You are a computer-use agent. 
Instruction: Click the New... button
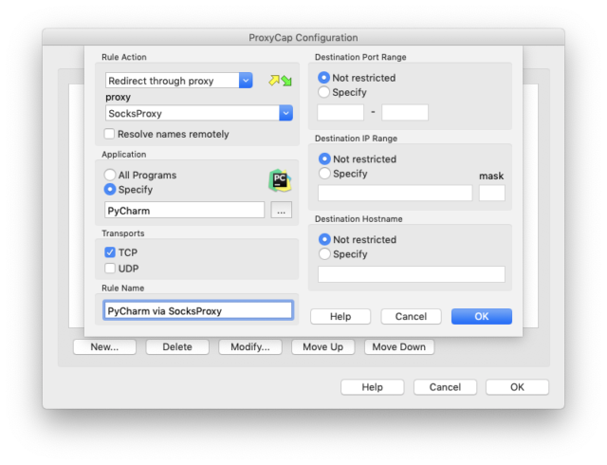[x=104, y=346]
